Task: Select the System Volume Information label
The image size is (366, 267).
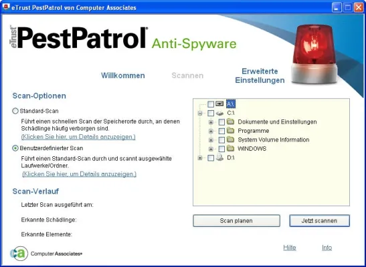Action: 274,140
